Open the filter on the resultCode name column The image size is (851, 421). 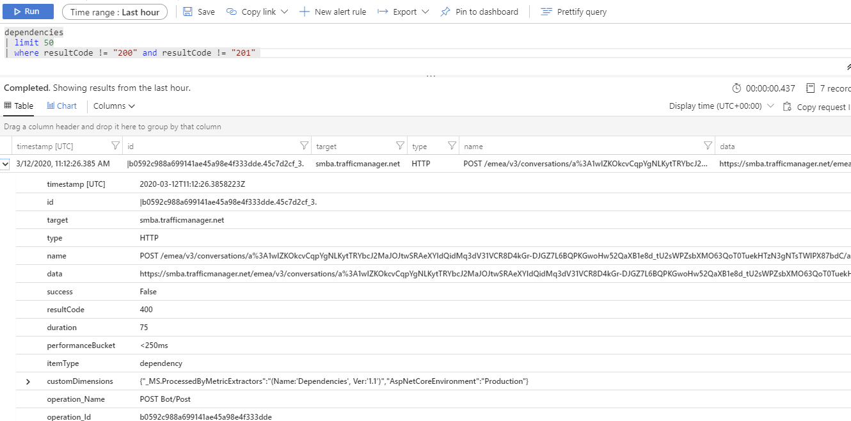pos(708,145)
